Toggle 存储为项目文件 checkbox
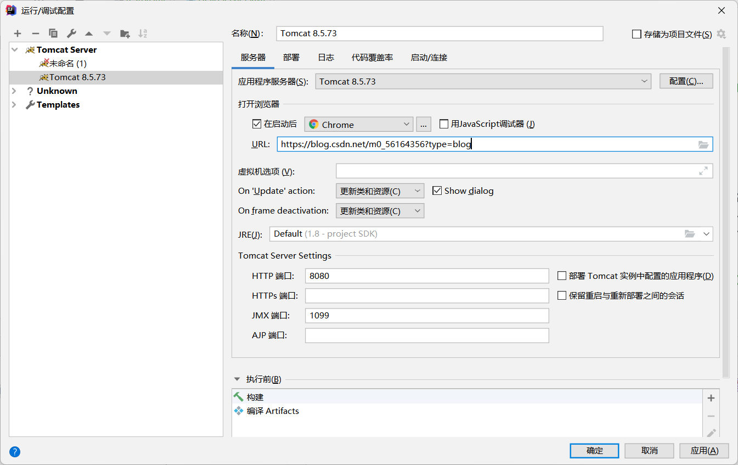This screenshot has width=738, height=465. (636, 34)
